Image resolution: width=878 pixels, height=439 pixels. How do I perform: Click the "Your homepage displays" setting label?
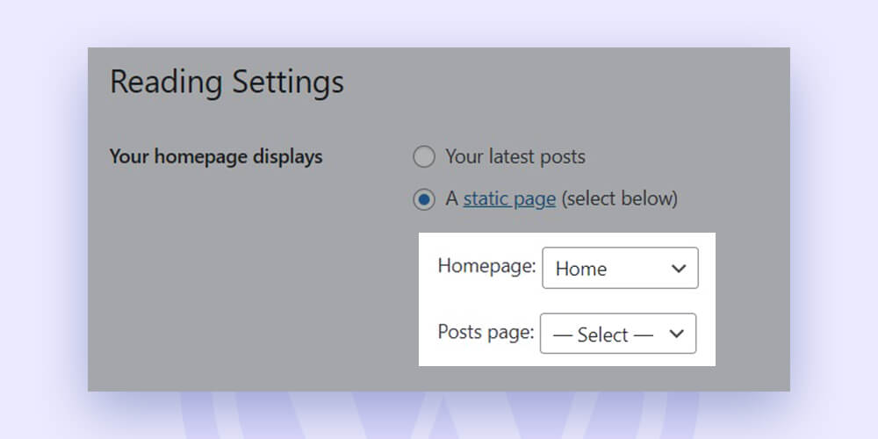click(x=216, y=157)
